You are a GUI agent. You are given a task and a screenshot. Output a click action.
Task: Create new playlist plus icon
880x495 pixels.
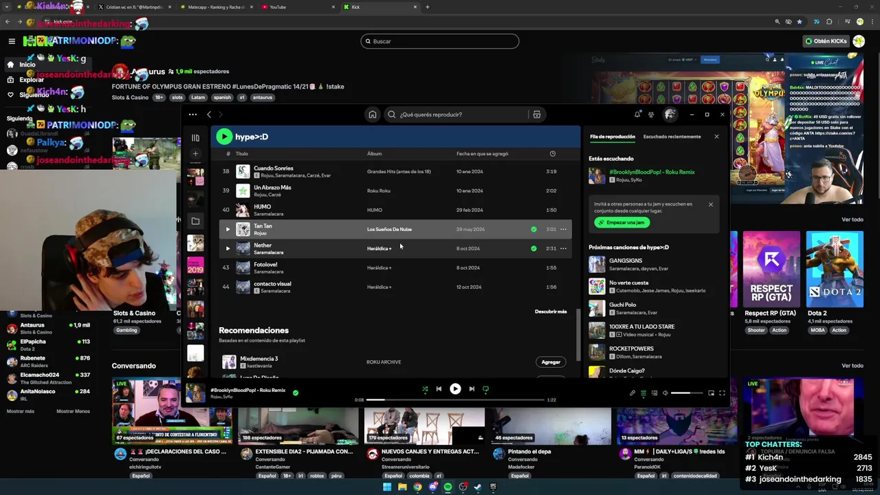(195, 154)
